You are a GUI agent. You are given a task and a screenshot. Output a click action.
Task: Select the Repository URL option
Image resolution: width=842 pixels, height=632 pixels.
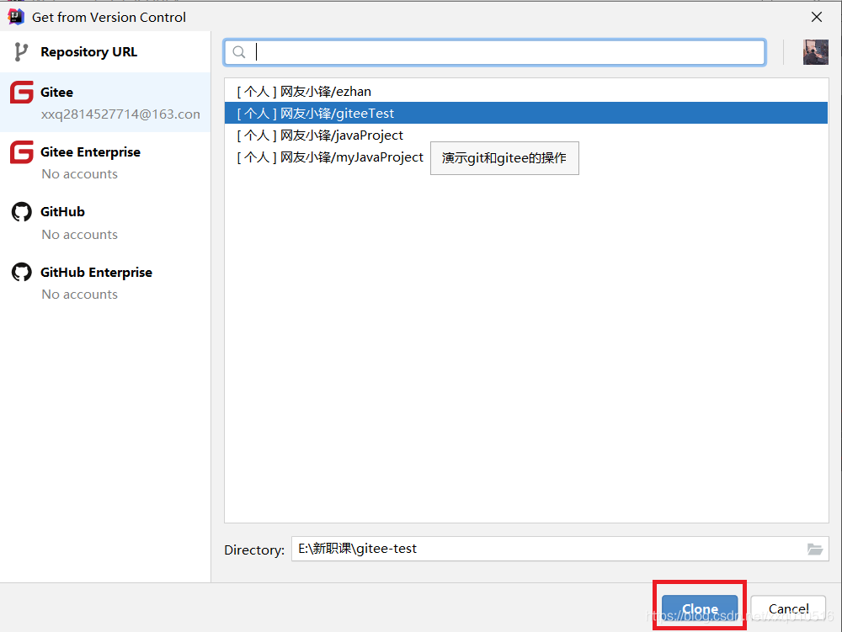[105, 51]
